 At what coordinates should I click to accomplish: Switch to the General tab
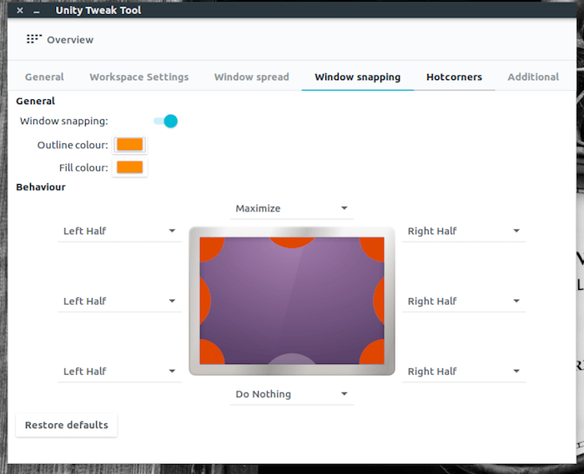[x=44, y=77]
